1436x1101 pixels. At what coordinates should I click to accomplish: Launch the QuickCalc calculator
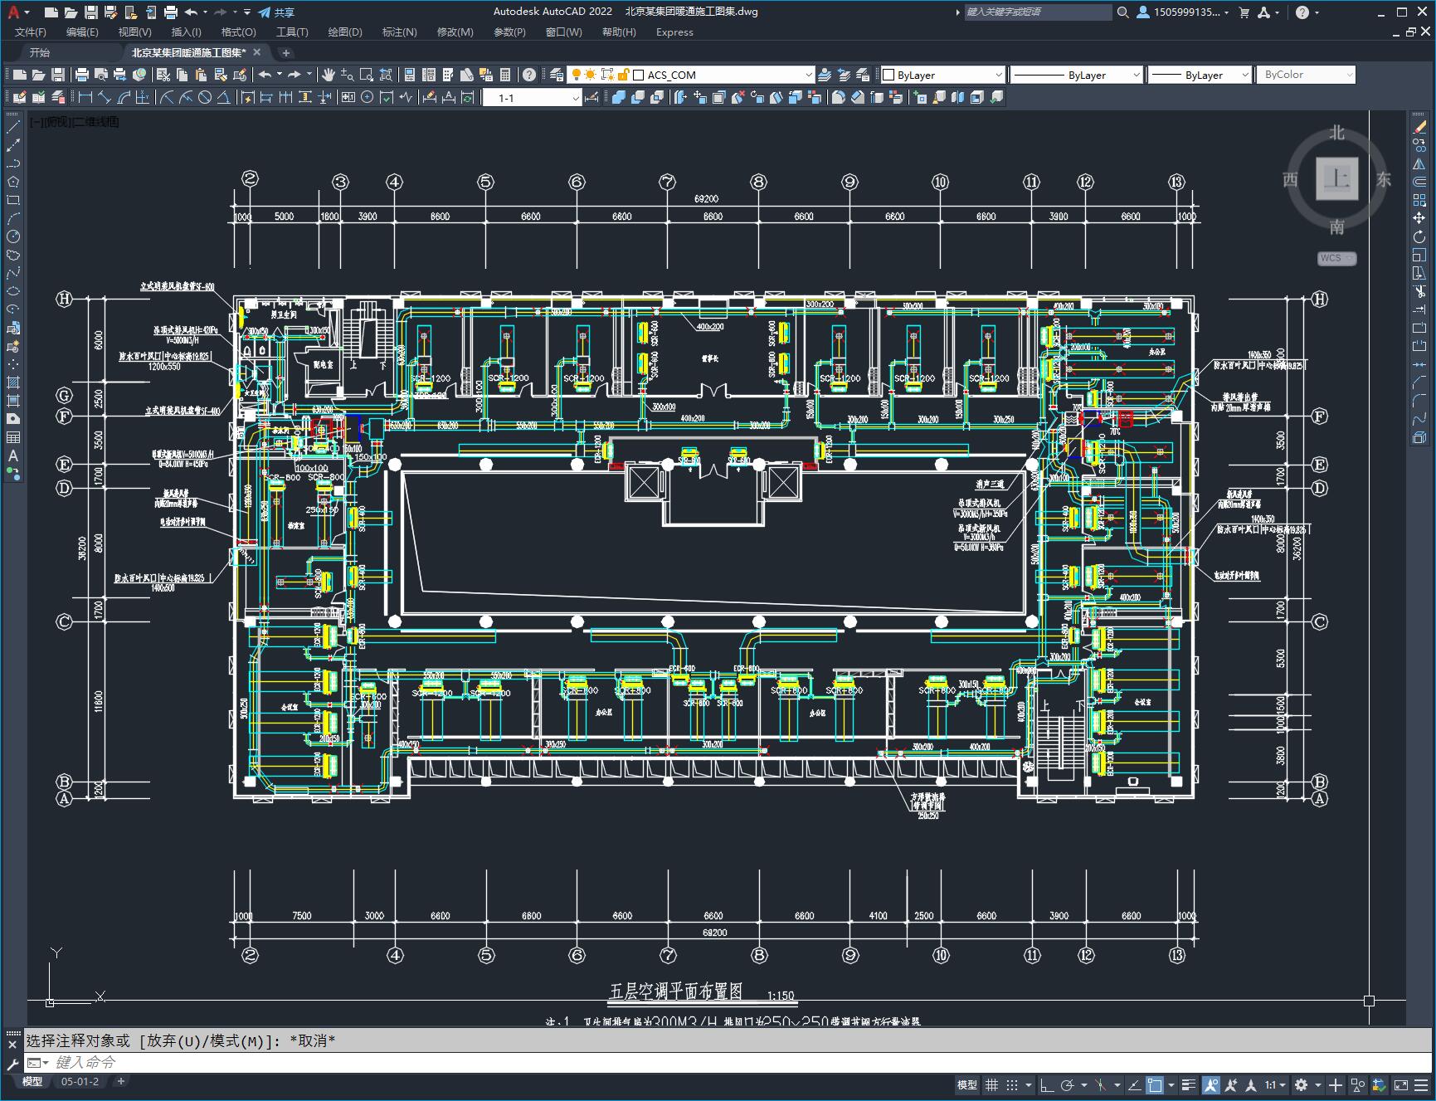505,75
